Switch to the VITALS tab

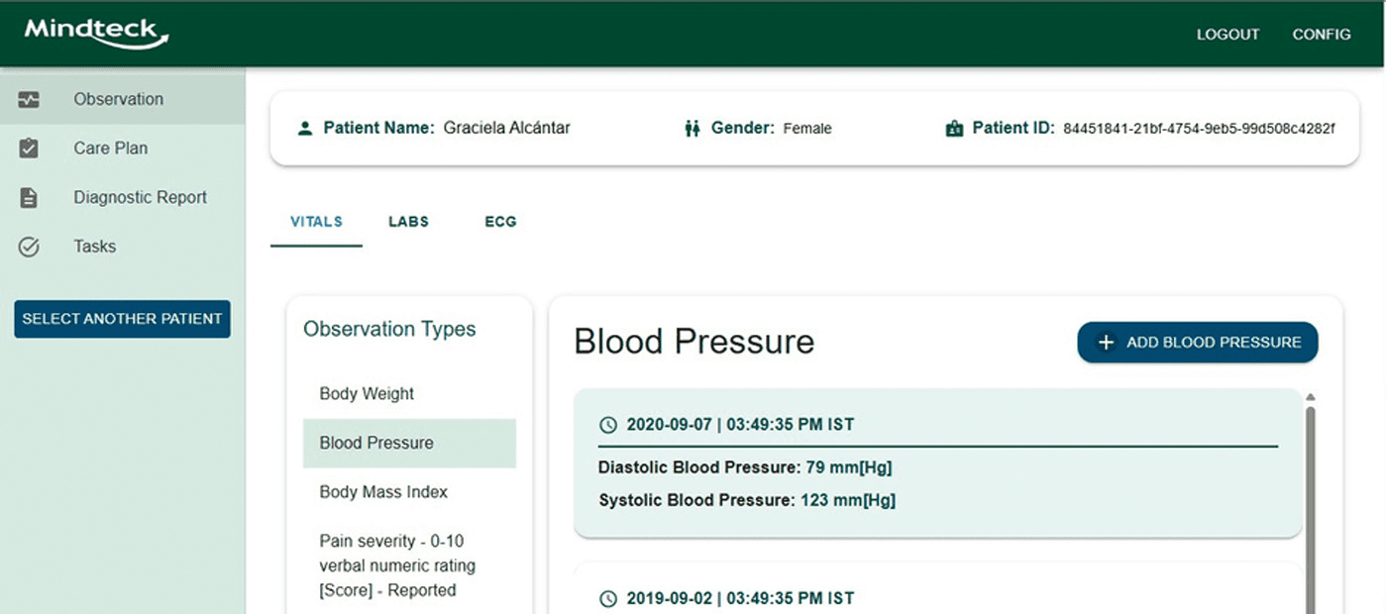click(x=316, y=222)
